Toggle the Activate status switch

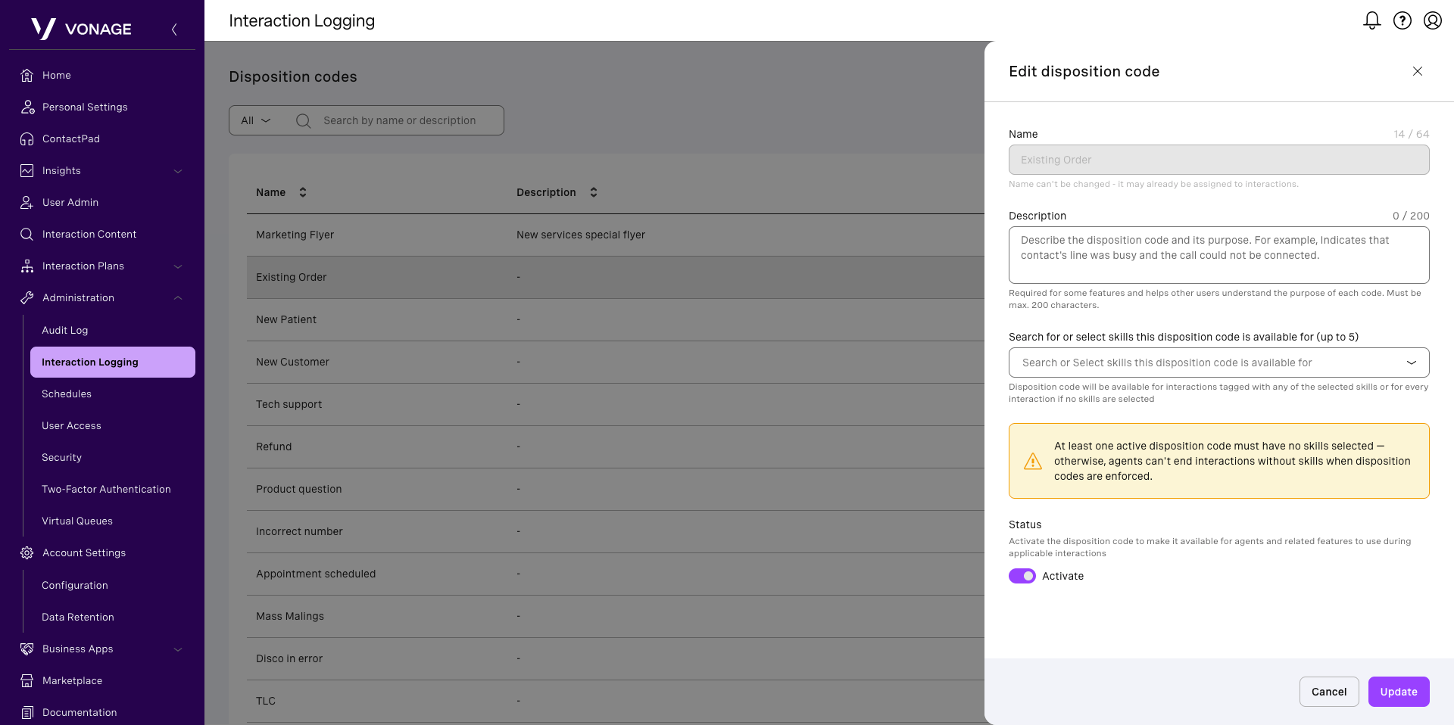(x=1022, y=576)
